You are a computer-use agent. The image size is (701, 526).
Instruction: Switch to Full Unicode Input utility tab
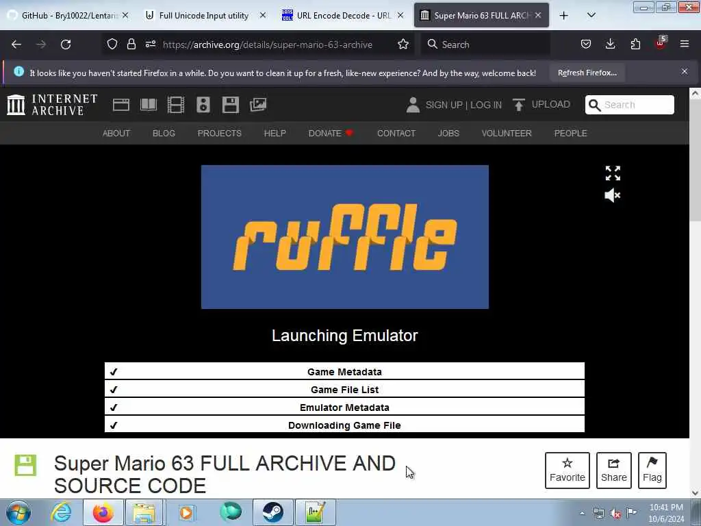click(x=204, y=15)
